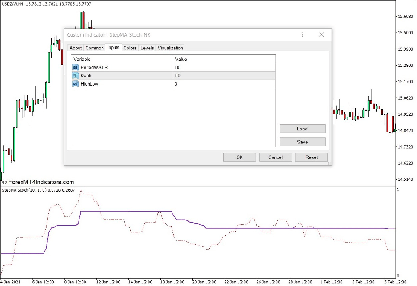Cancel the indicator dialog
417x286 pixels.
[275, 157]
